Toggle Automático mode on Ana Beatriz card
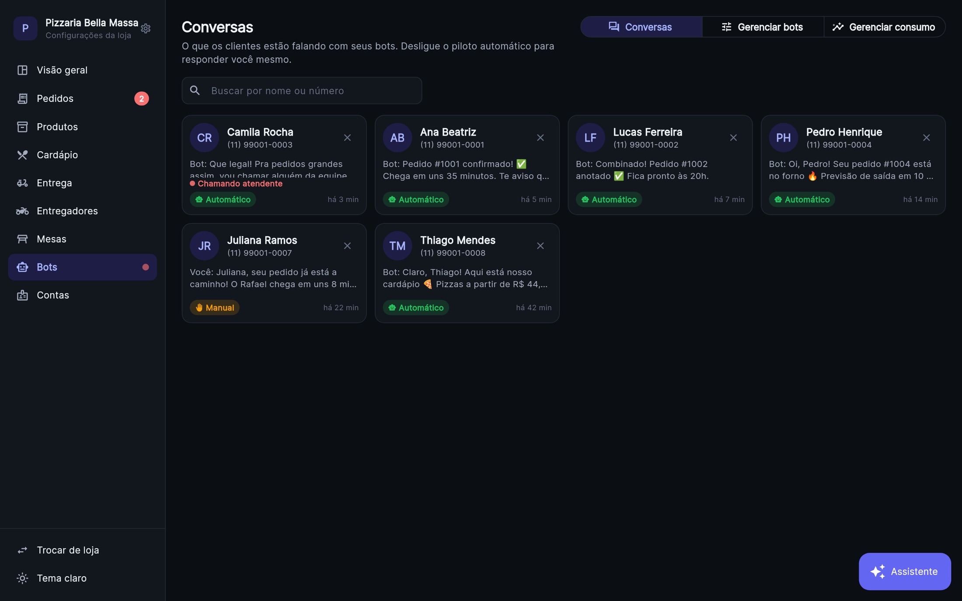Viewport: 962px width, 601px height. click(416, 199)
